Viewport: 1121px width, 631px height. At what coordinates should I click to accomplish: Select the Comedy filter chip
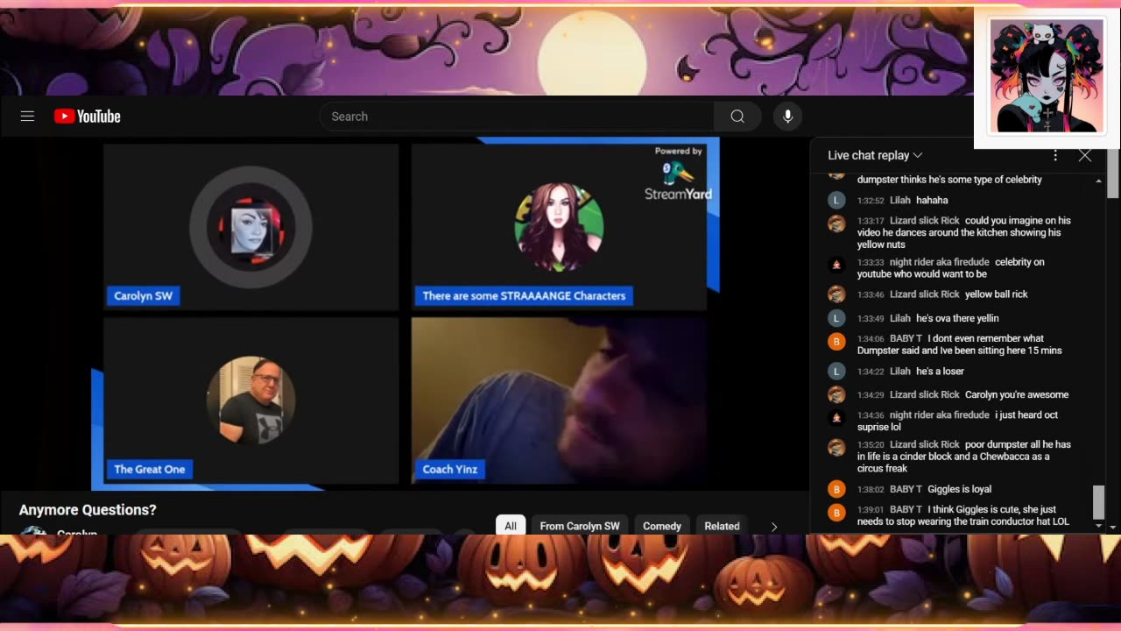tap(662, 526)
